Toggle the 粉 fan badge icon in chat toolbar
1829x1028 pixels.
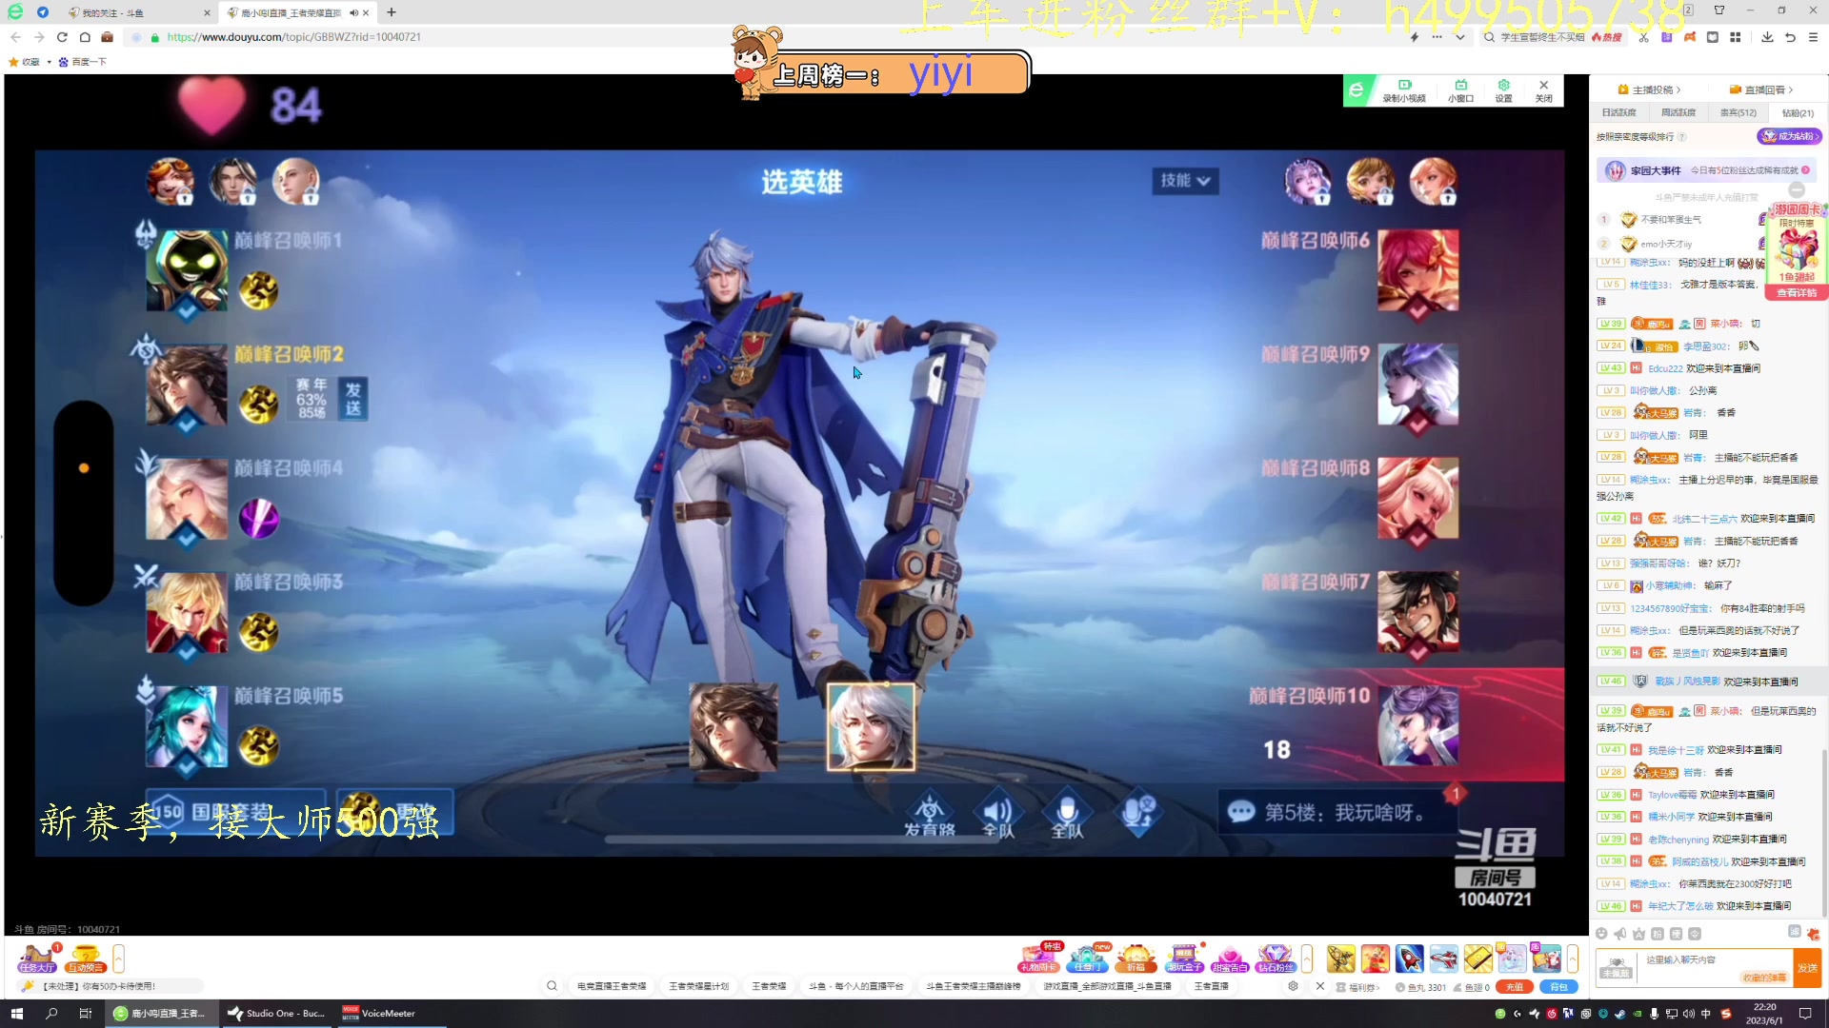pos(1658,934)
